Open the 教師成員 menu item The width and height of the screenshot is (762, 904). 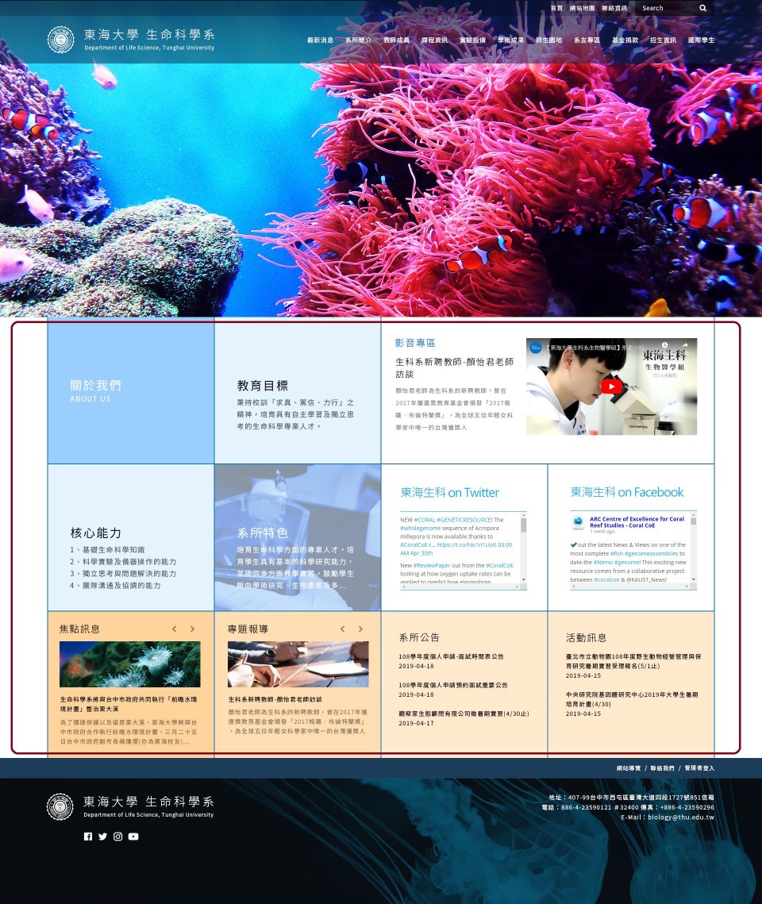(396, 40)
